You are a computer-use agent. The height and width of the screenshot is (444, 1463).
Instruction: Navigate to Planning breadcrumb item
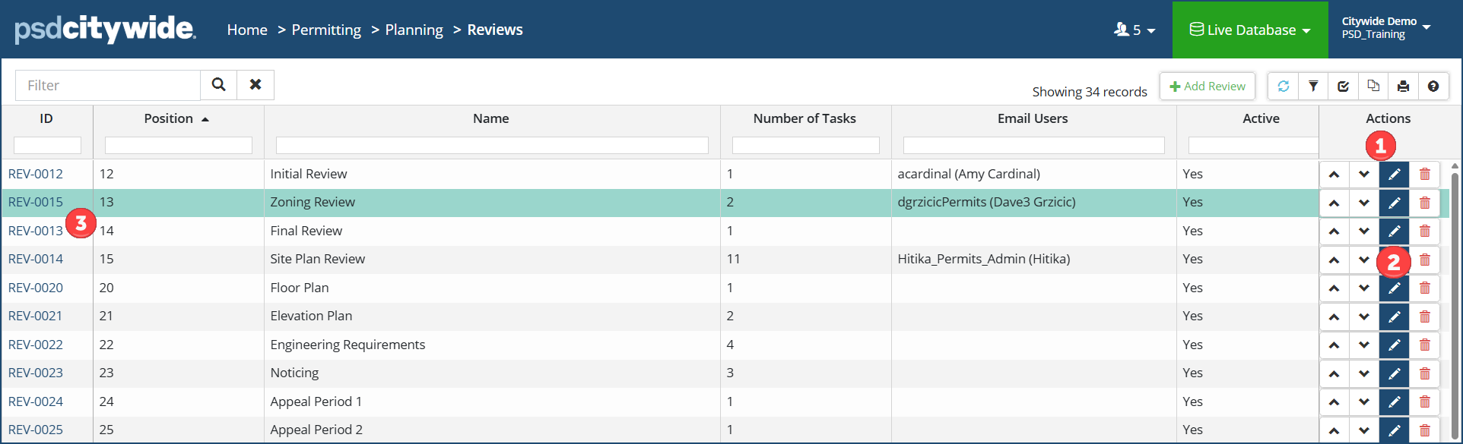[414, 30]
